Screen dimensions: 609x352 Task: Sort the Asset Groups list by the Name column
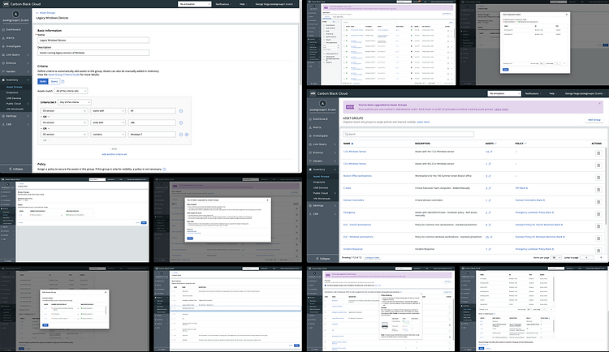click(347, 144)
